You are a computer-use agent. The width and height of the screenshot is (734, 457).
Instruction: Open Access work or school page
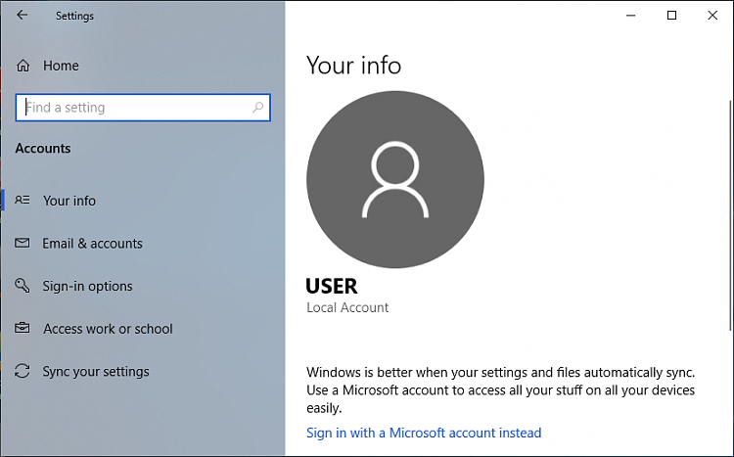tap(108, 329)
